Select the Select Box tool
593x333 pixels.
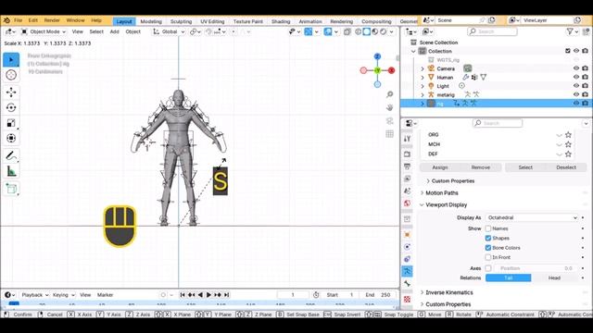(11, 59)
